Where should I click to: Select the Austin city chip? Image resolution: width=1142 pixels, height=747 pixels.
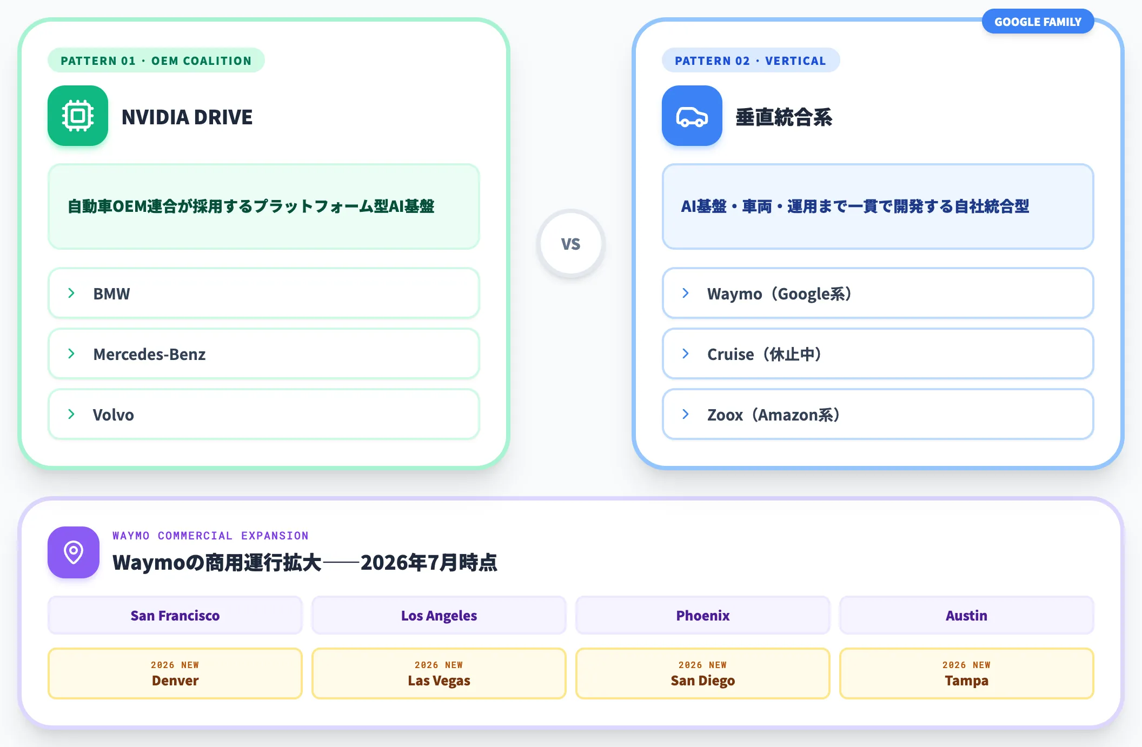(967, 615)
